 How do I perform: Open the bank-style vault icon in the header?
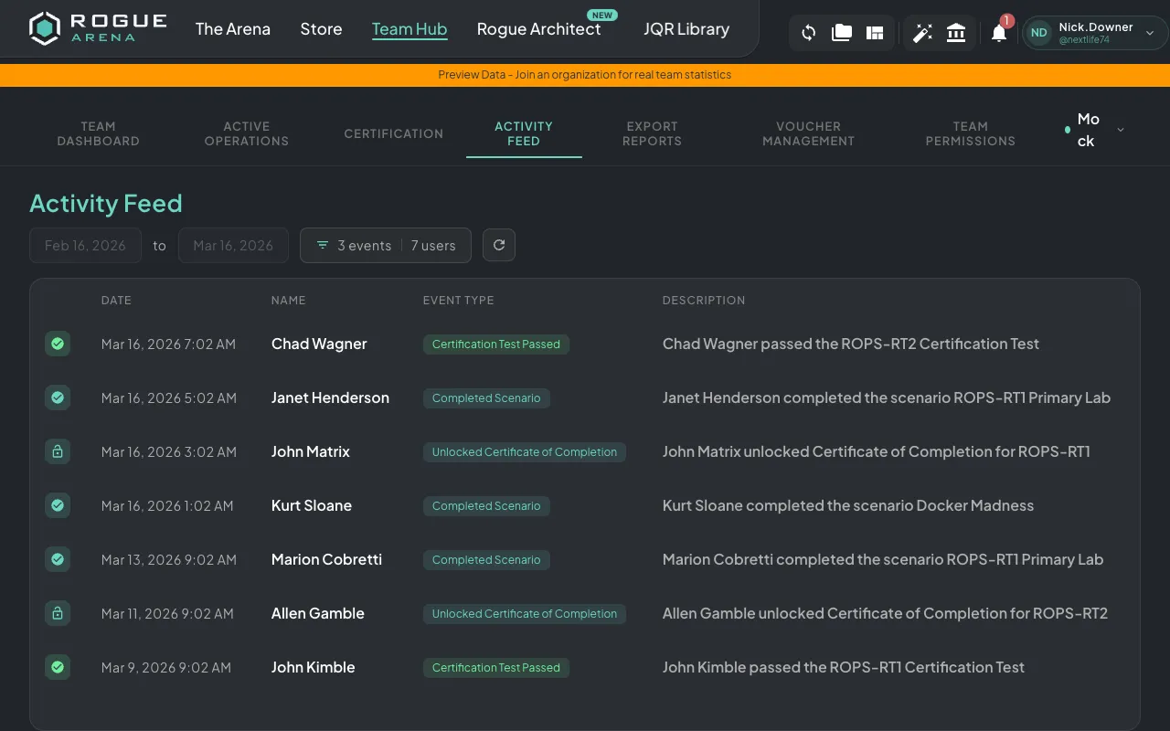[956, 32]
